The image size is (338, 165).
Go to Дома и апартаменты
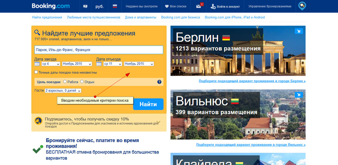[140, 17]
